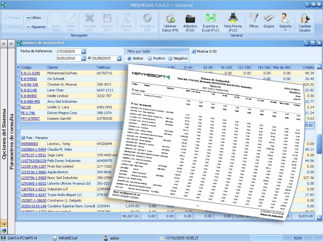Click the Nuevo (F2) document icon

56,19
